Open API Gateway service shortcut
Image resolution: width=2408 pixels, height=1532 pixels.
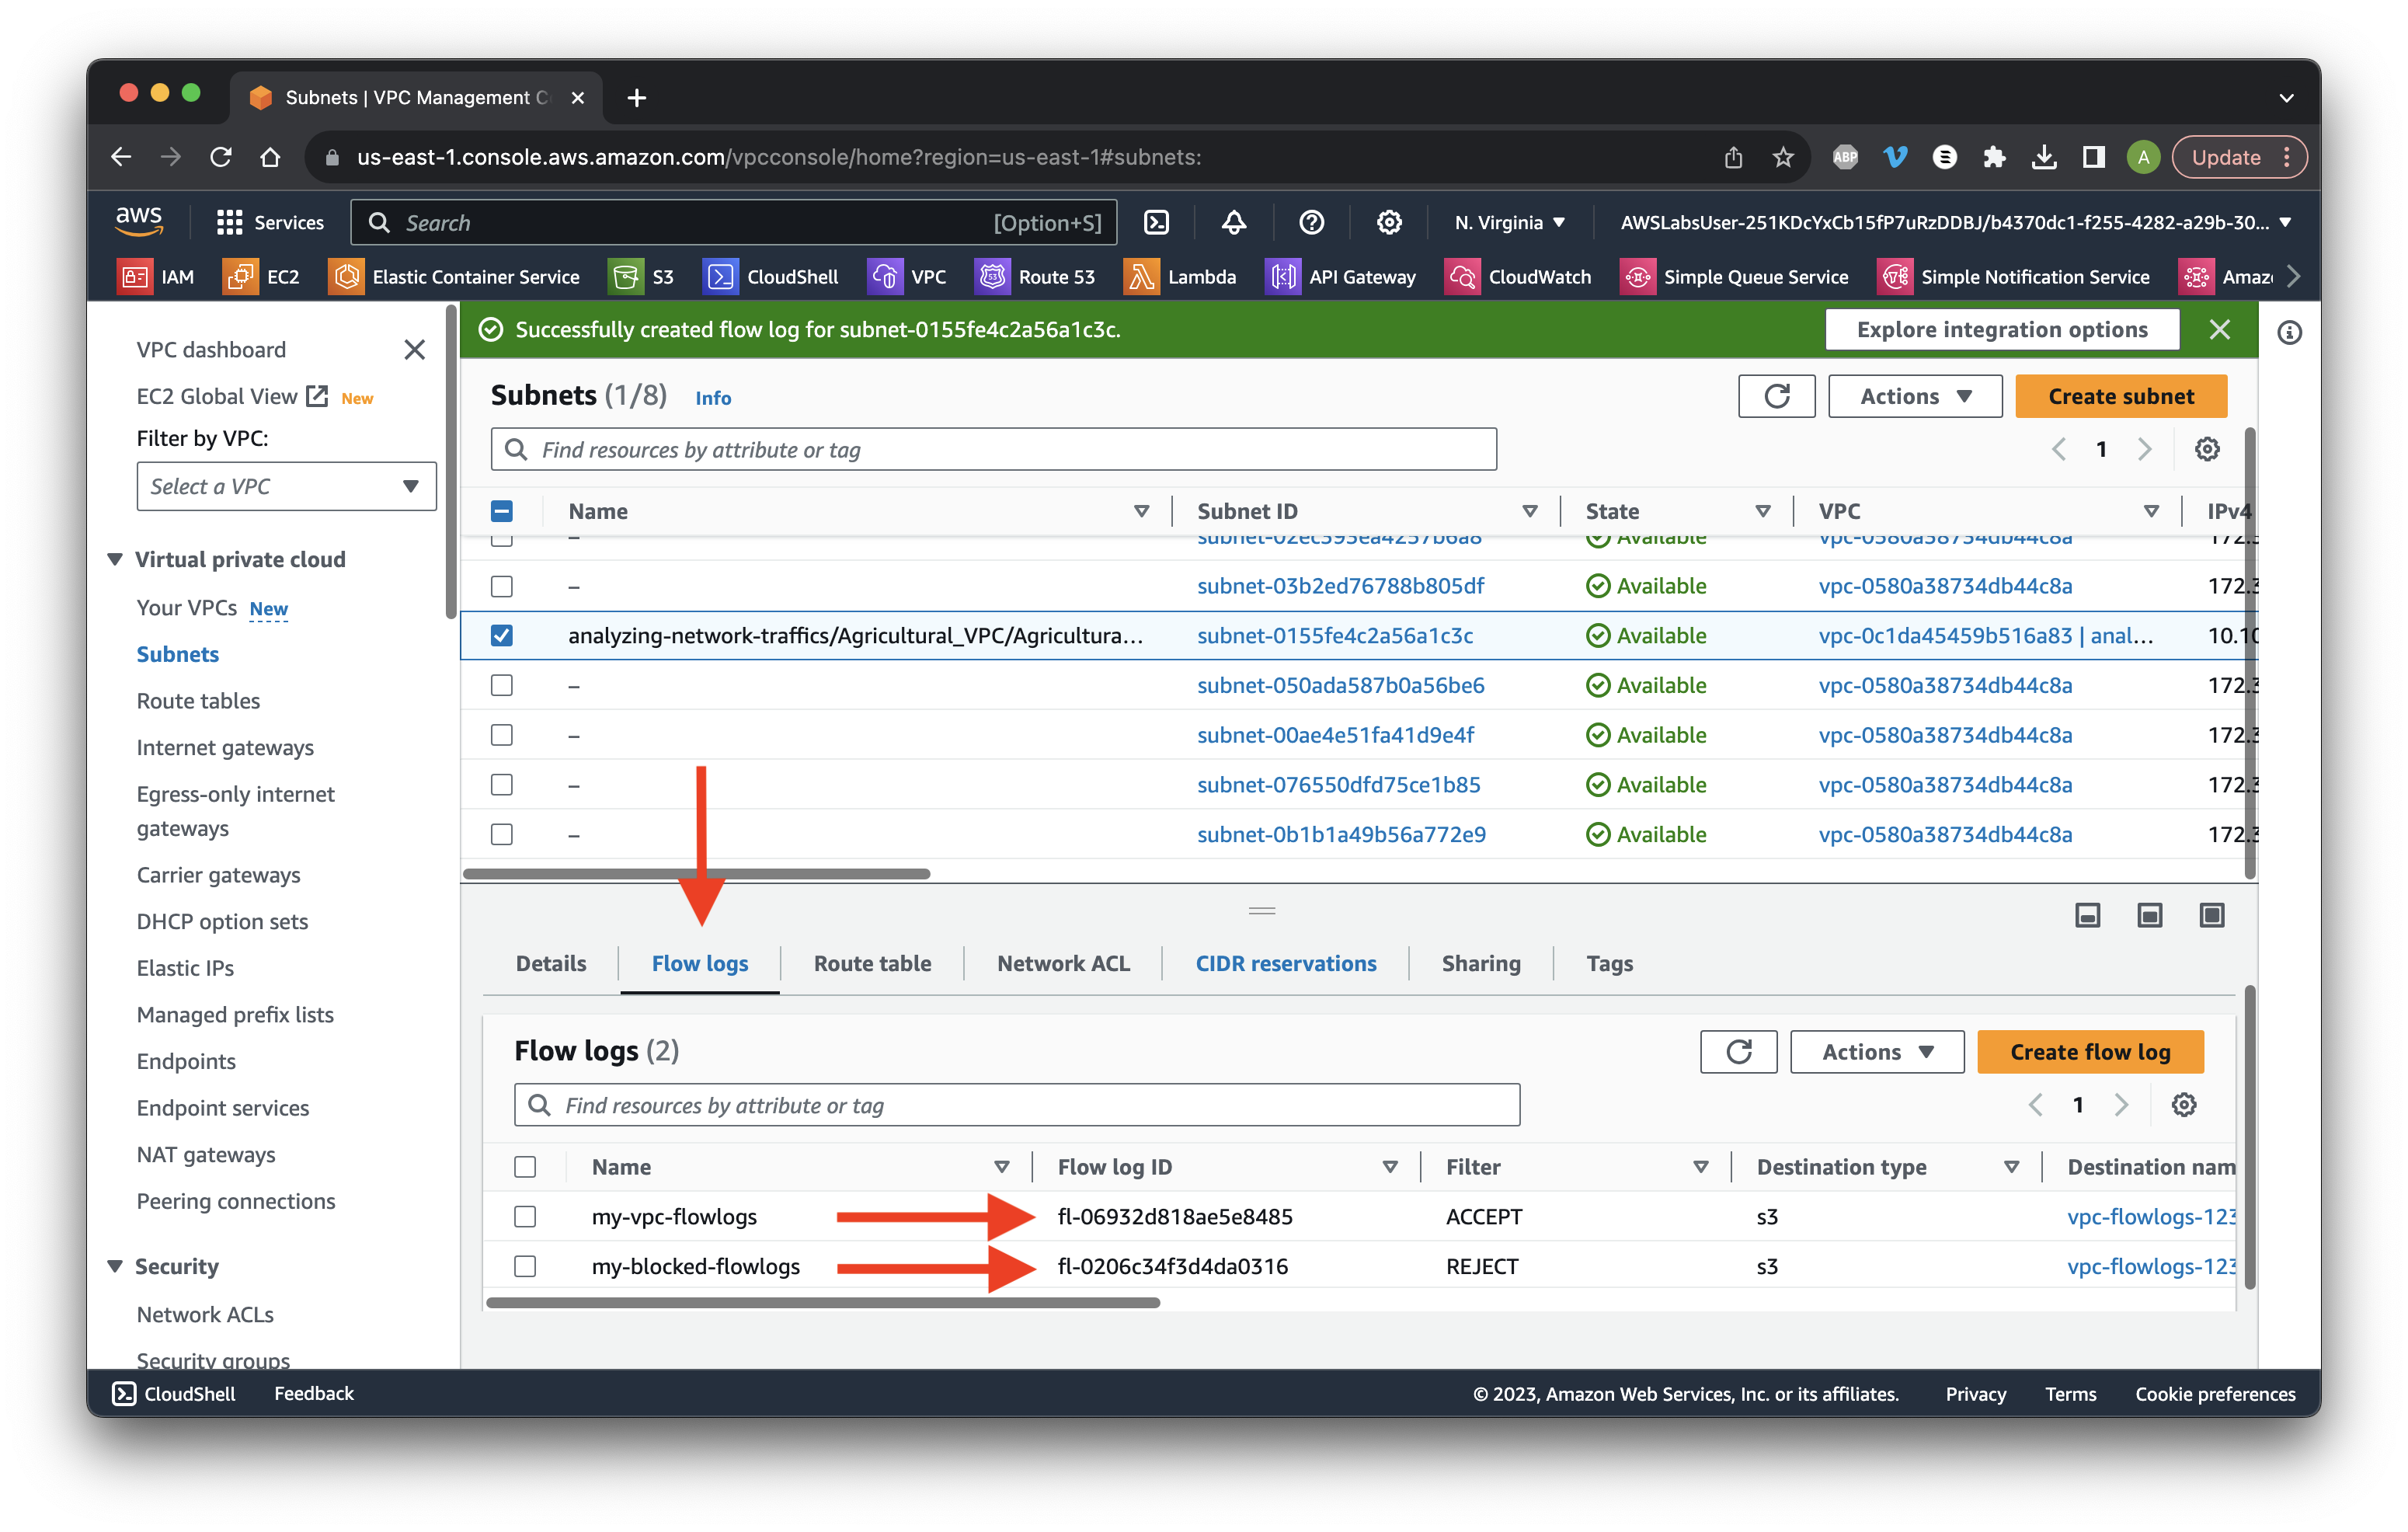1341,277
